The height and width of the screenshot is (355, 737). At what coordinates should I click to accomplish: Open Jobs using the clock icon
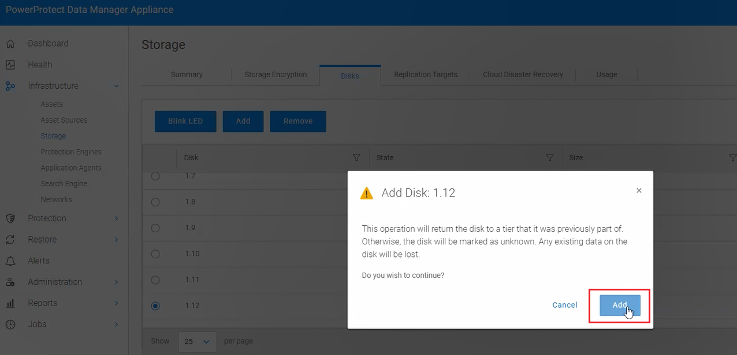pos(12,324)
